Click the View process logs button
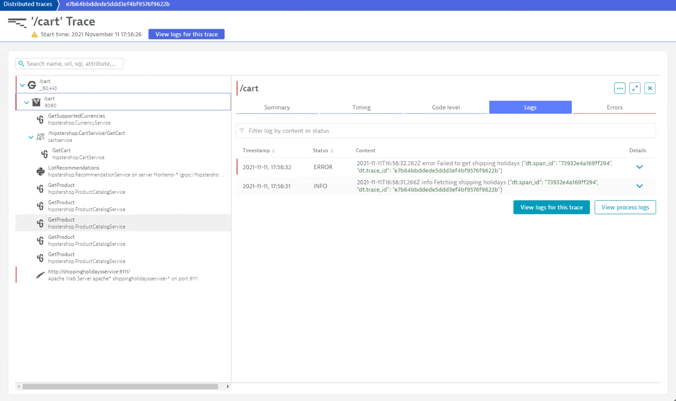The image size is (676, 401). coord(625,207)
